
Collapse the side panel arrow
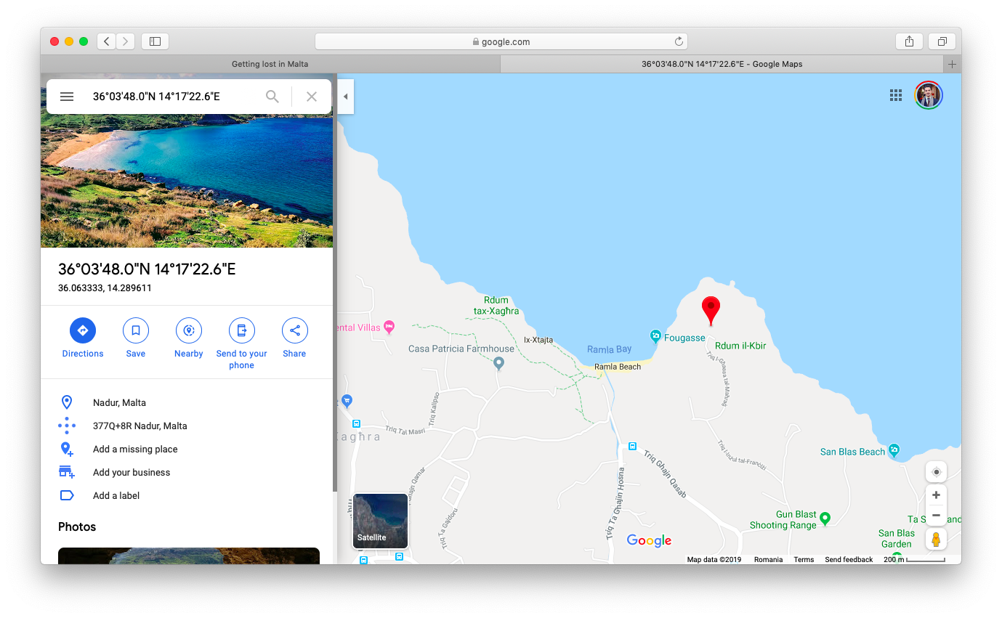(346, 97)
